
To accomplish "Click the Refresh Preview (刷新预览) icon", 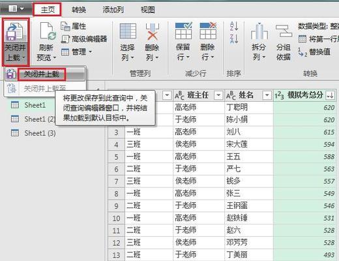I will pos(48,32).
